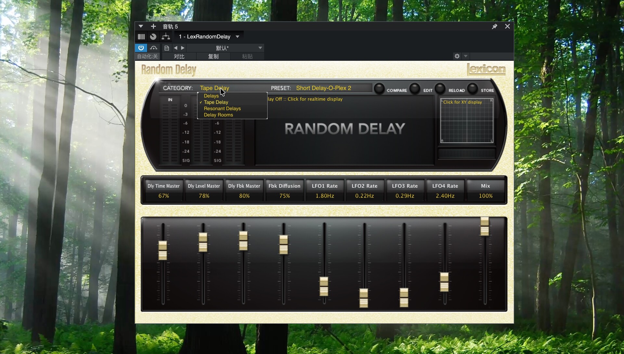The width and height of the screenshot is (624, 354).
Task: Click the XY display grid
Action: [x=467, y=121]
